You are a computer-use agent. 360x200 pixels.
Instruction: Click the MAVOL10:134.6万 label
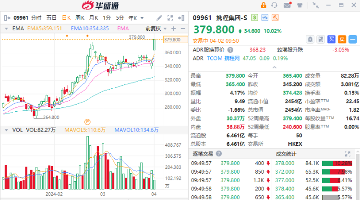tap(136, 130)
